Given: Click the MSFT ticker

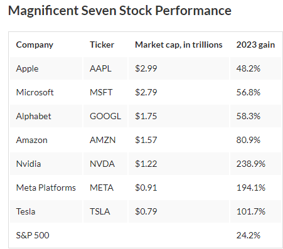Looking at the screenshot, I should coord(101,92).
